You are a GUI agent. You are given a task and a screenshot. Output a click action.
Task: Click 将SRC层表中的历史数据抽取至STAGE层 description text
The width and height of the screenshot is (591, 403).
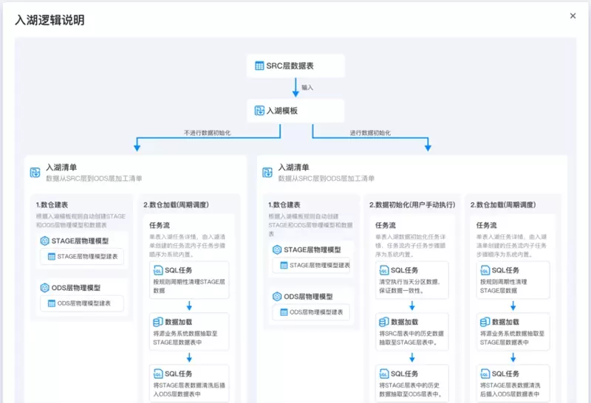[412, 337]
